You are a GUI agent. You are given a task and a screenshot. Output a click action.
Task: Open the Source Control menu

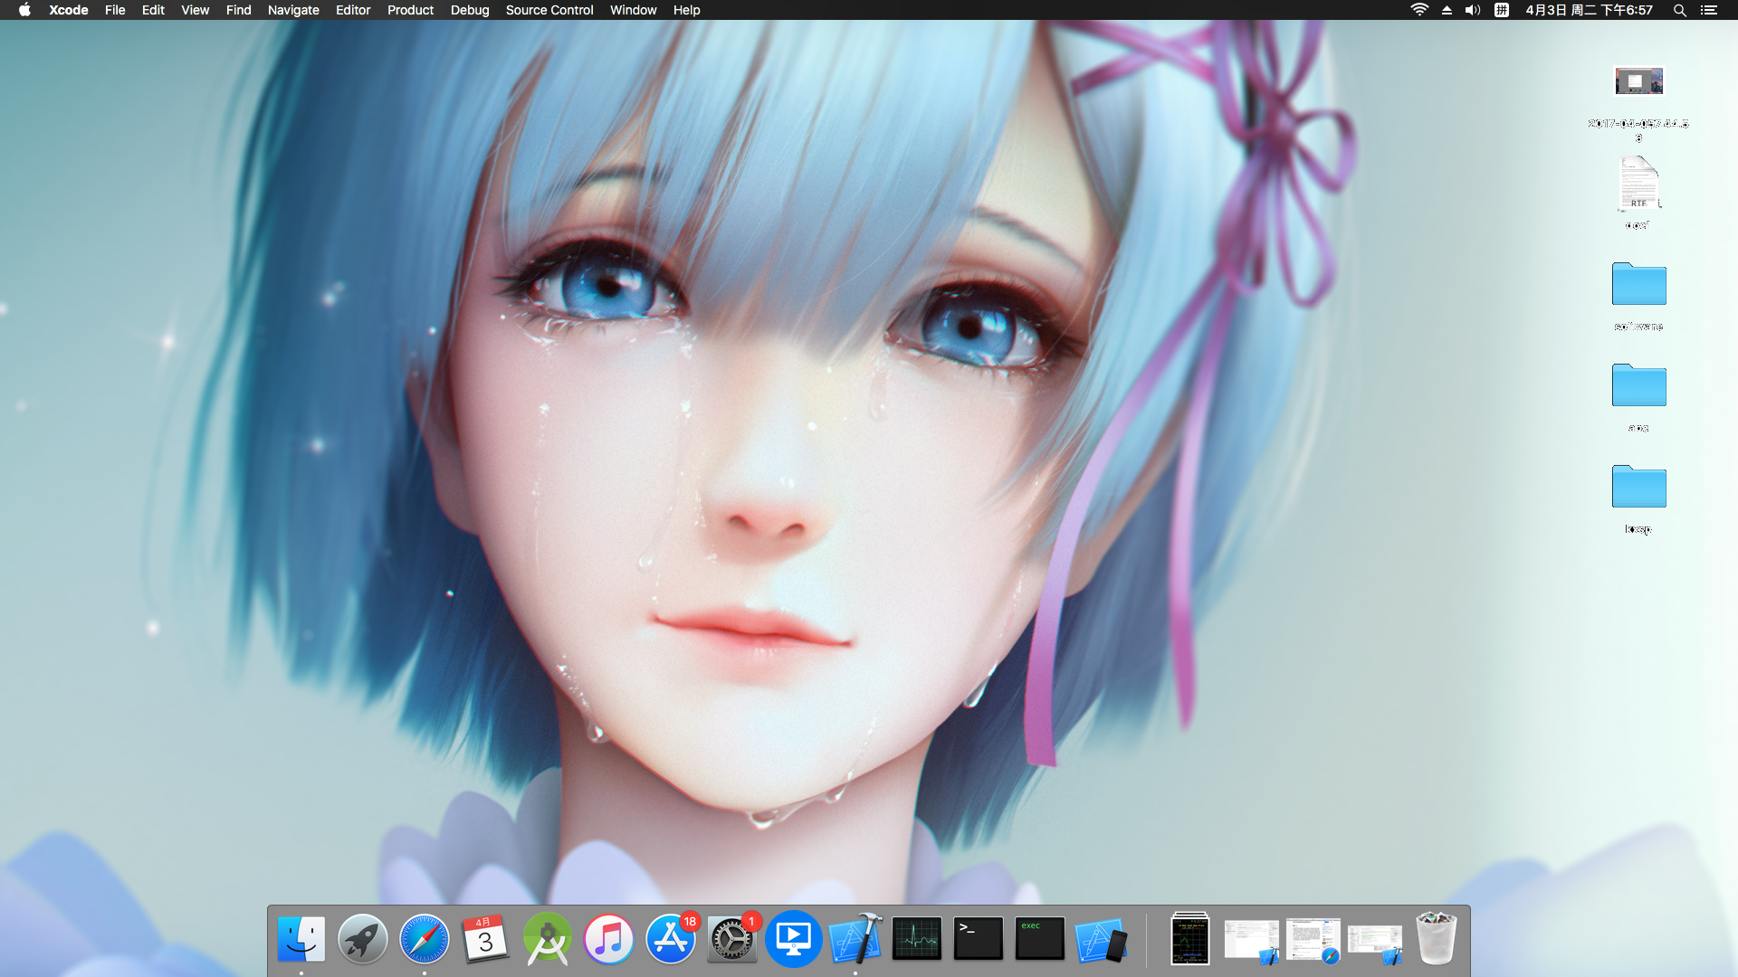(x=549, y=10)
